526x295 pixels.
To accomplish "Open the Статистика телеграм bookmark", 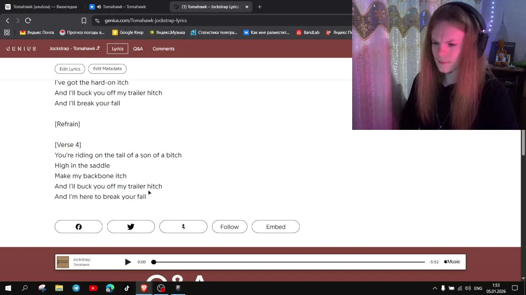I will tap(214, 32).
